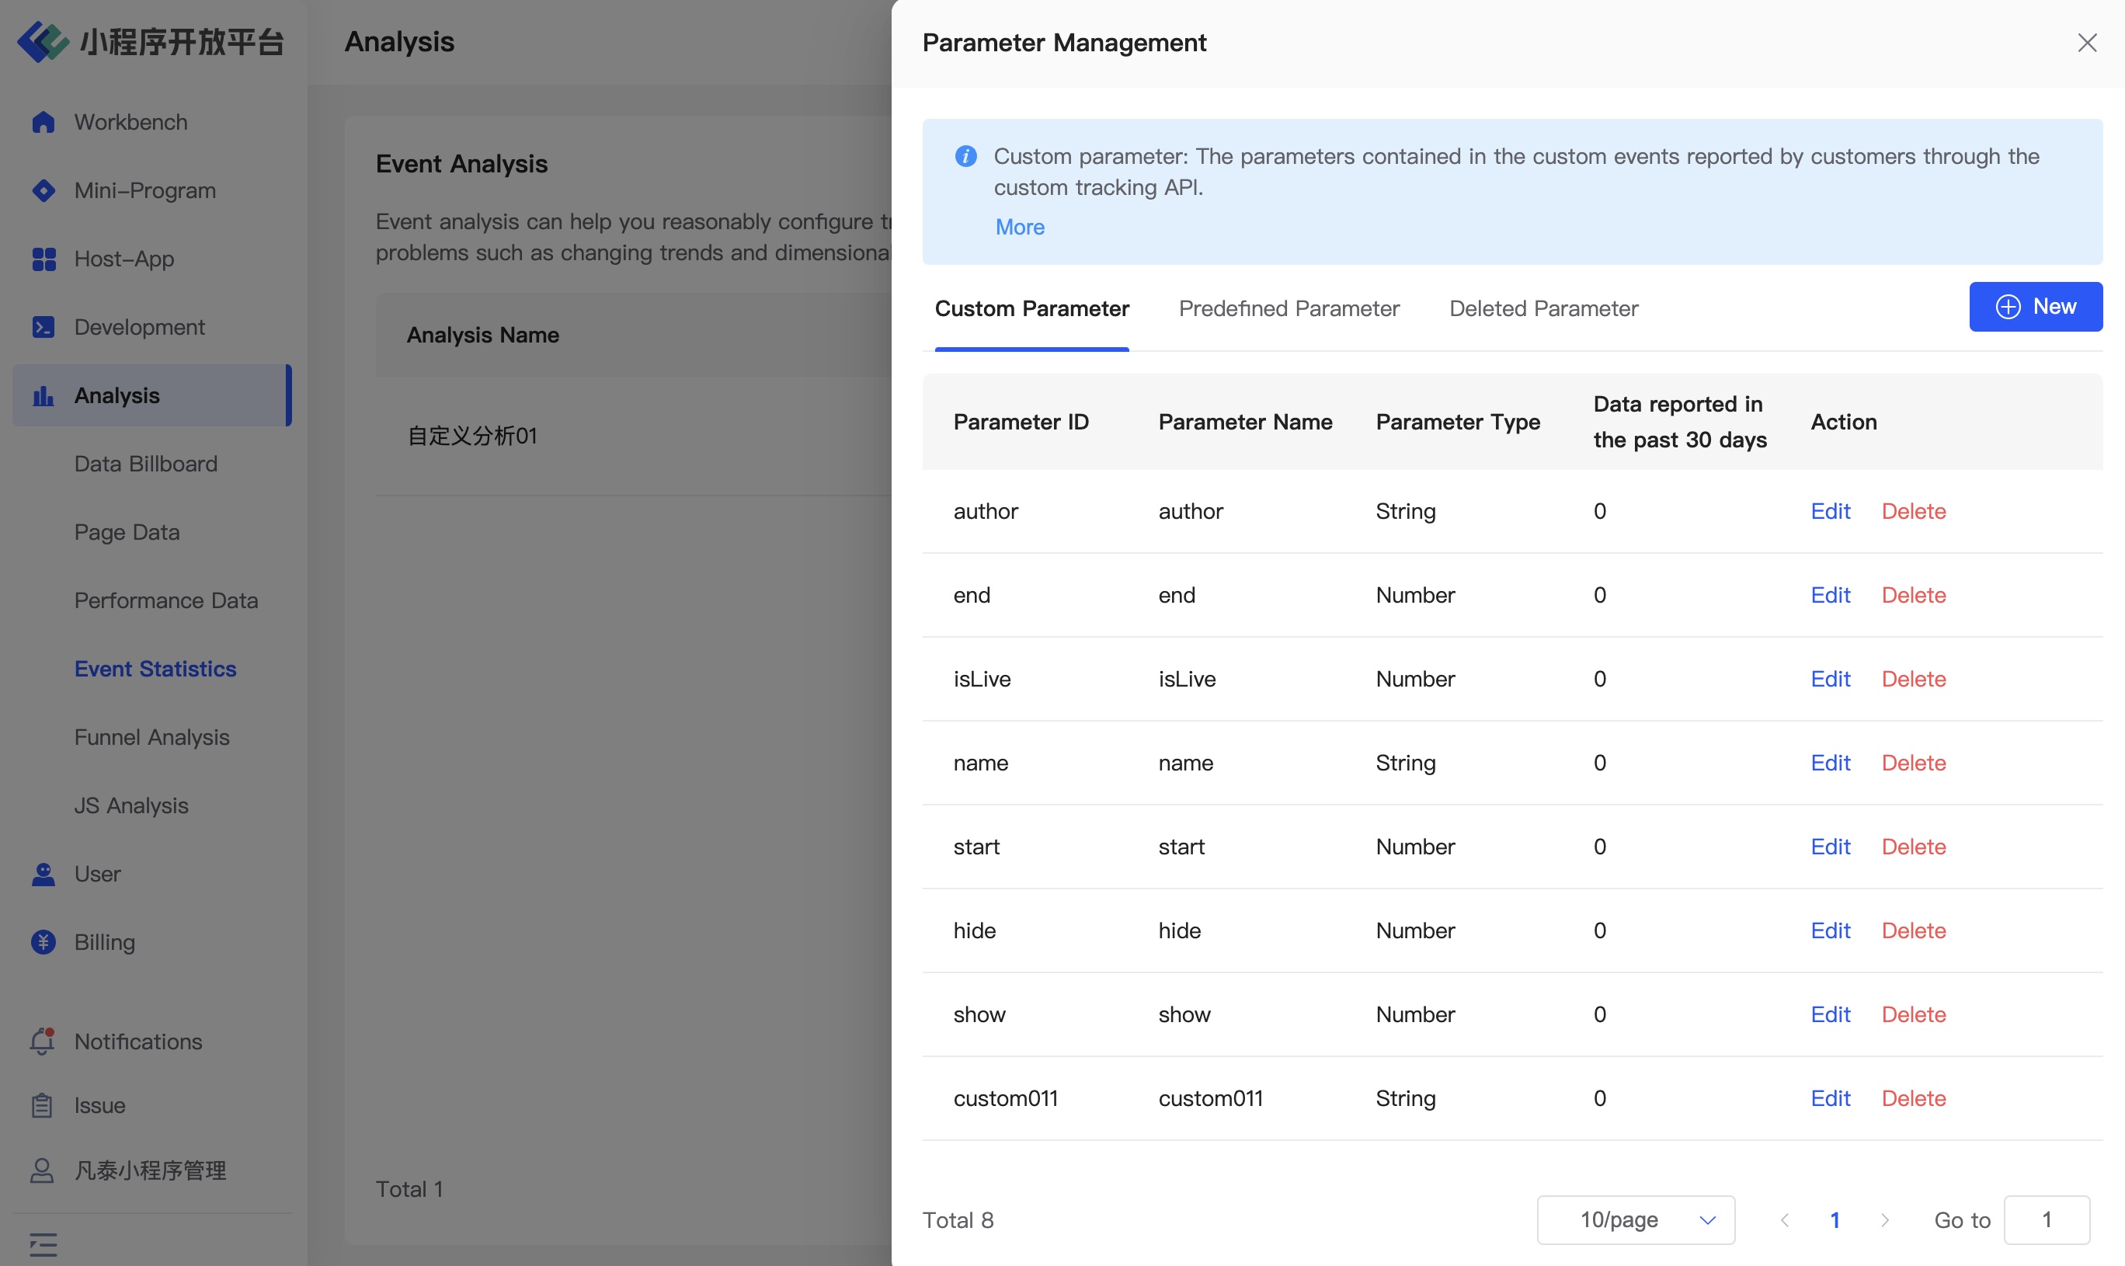Click the User person icon
2125x1266 pixels.
click(43, 874)
